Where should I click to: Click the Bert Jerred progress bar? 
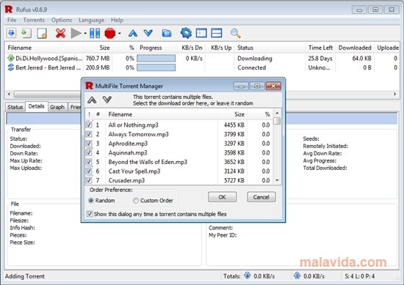(x=156, y=67)
